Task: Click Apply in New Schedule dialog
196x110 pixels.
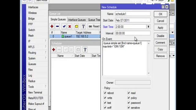Action: coord(160,28)
